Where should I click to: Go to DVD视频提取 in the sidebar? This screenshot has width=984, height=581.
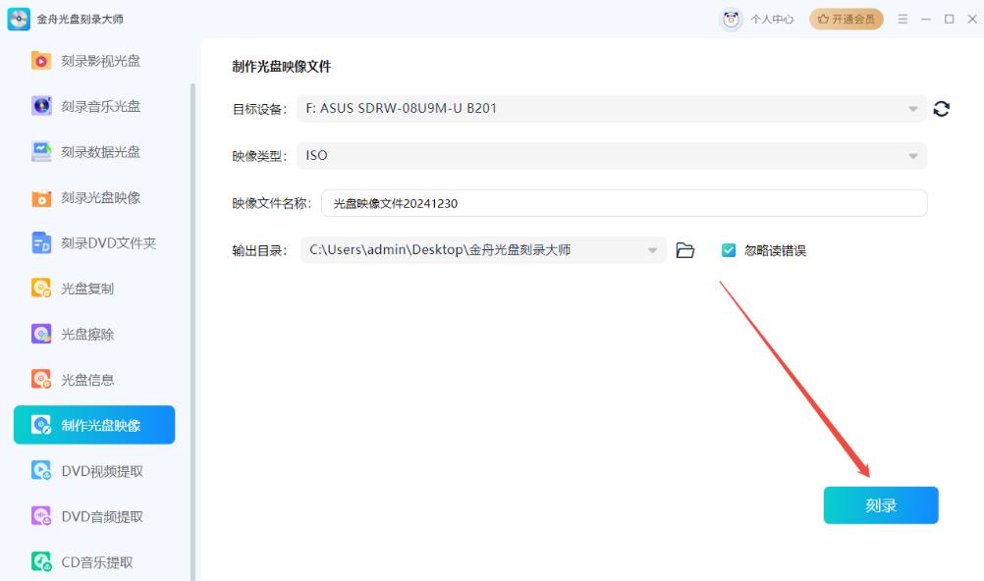[x=101, y=471]
